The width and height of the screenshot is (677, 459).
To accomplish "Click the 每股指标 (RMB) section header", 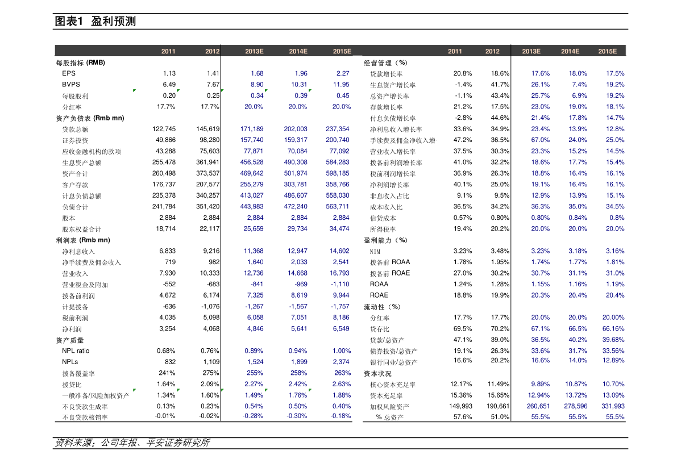I will tap(80, 62).
